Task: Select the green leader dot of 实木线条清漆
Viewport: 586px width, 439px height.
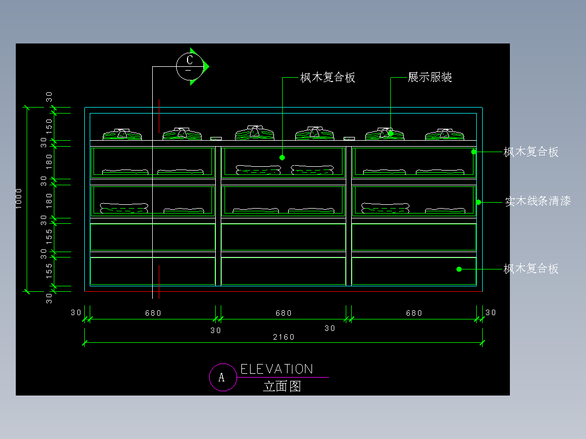Action: coord(478,202)
